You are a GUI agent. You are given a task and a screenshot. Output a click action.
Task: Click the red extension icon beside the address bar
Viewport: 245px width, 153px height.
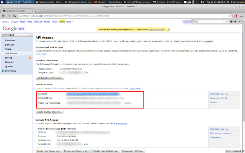click(x=236, y=16)
